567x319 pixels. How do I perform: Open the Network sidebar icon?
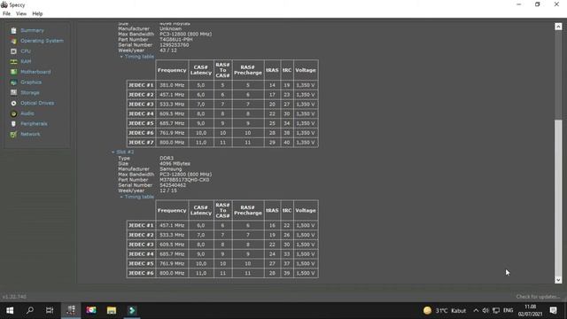[x=13, y=134]
